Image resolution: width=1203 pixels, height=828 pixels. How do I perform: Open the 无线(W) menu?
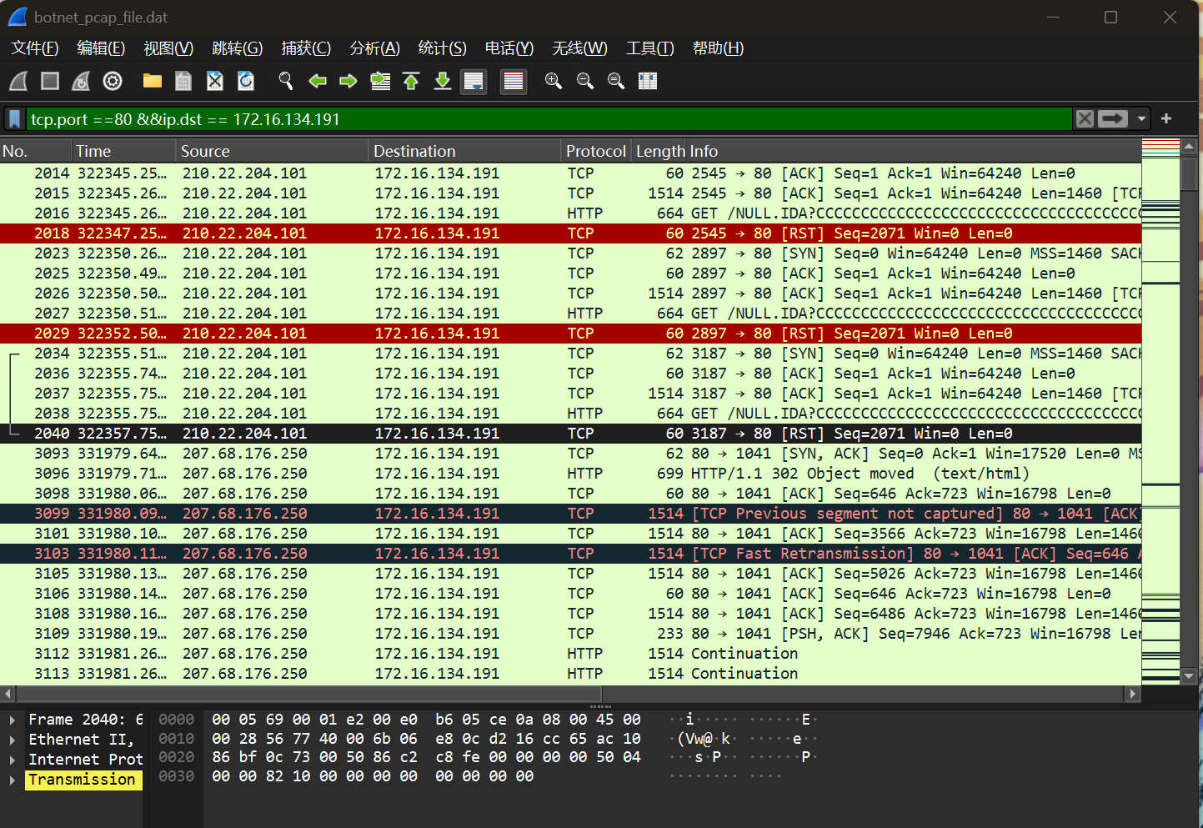pos(580,48)
